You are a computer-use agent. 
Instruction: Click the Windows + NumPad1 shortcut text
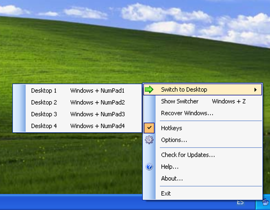click(x=97, y=91)
